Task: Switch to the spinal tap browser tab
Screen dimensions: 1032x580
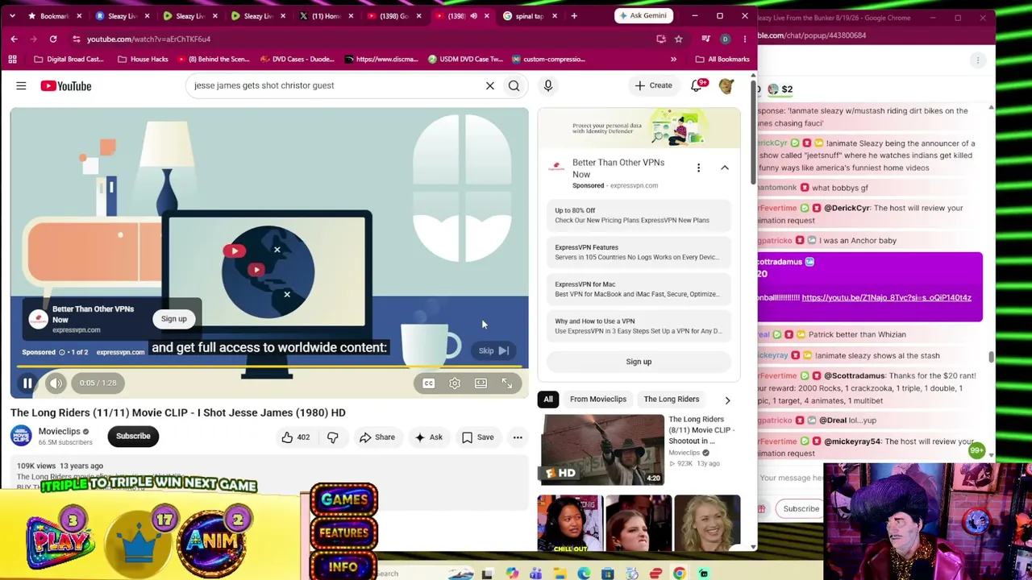Action: [x=528, y=16]
